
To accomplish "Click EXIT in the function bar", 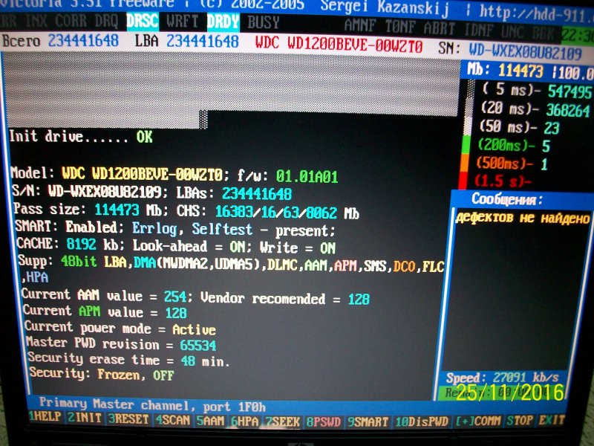I will [552, 421].
